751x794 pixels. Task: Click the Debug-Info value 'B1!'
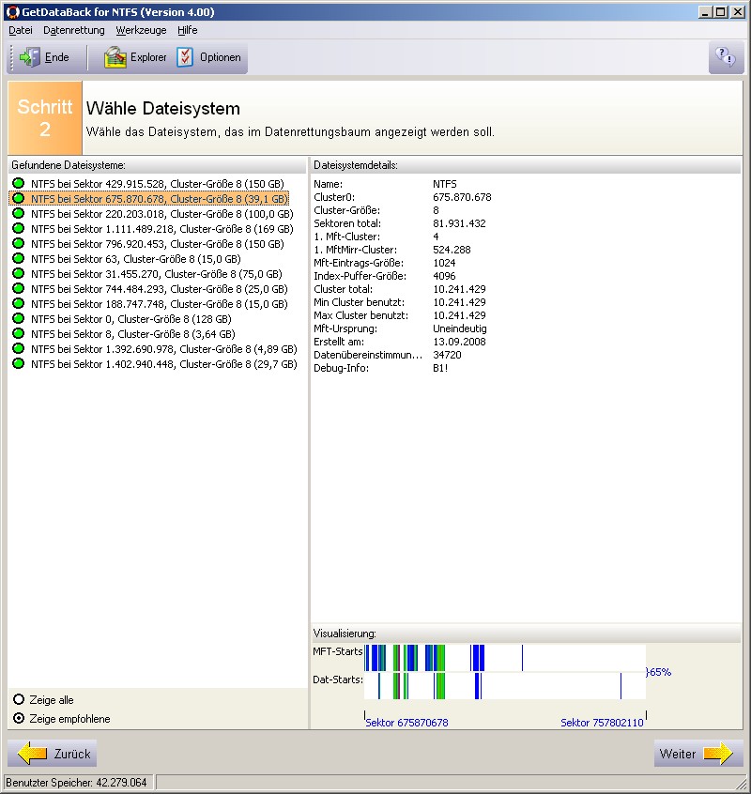[x=440, y=368]
